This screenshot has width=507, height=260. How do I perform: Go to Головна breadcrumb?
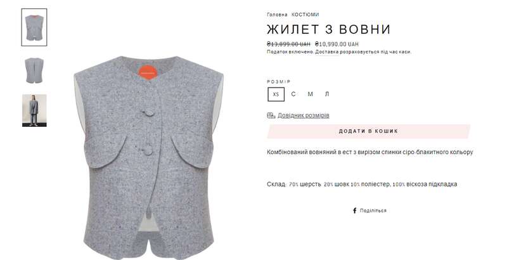(277, 15)
